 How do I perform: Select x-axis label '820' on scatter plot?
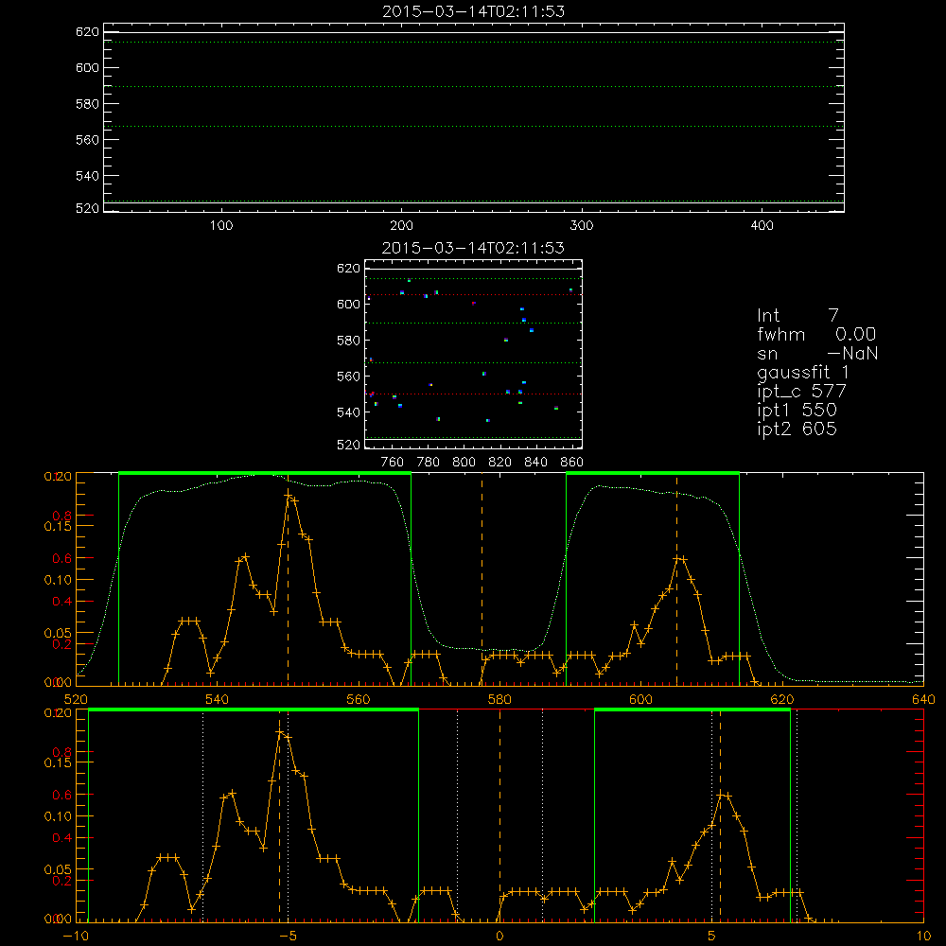500,463
